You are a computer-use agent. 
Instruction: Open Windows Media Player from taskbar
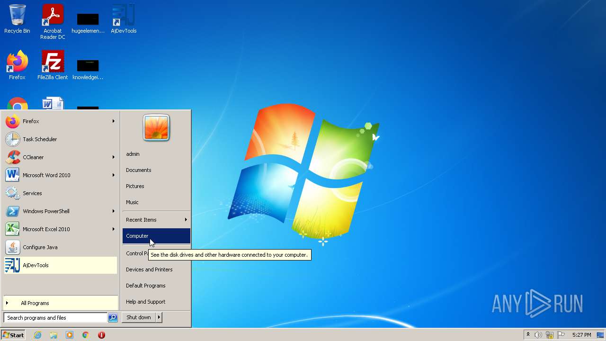(70, 335)
